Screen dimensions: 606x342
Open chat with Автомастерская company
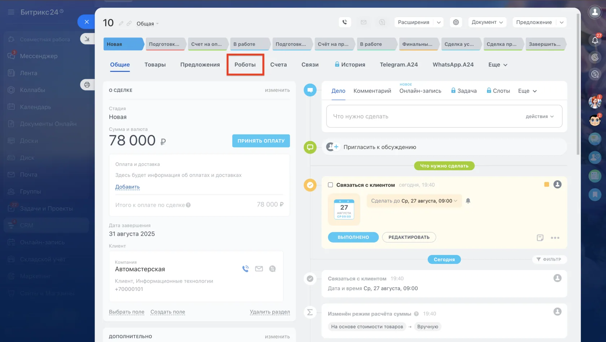point(272,269)
